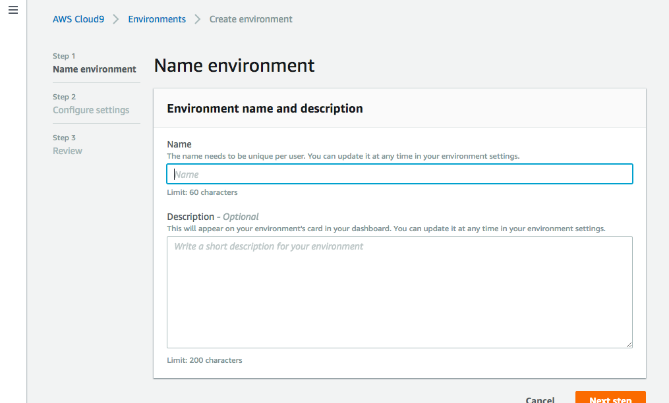Image resolution: width=669 pixels, height=403 pixels.
Task: Open the hamburger navigation menu
Action: click(13, 11)
